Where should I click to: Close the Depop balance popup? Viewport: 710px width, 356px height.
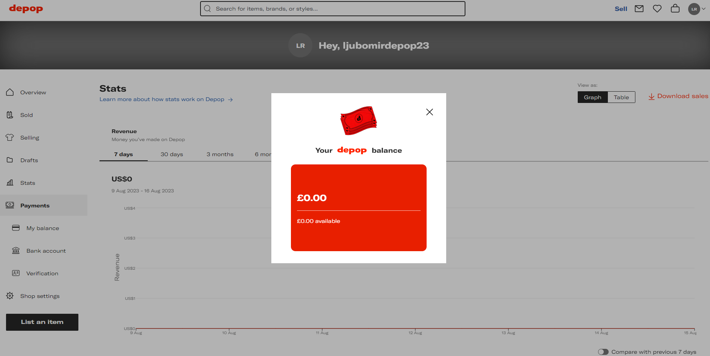tap(429, 112)
